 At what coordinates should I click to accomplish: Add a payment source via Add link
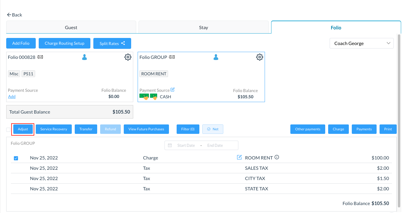pyautogui.click(x=12, y=96)
